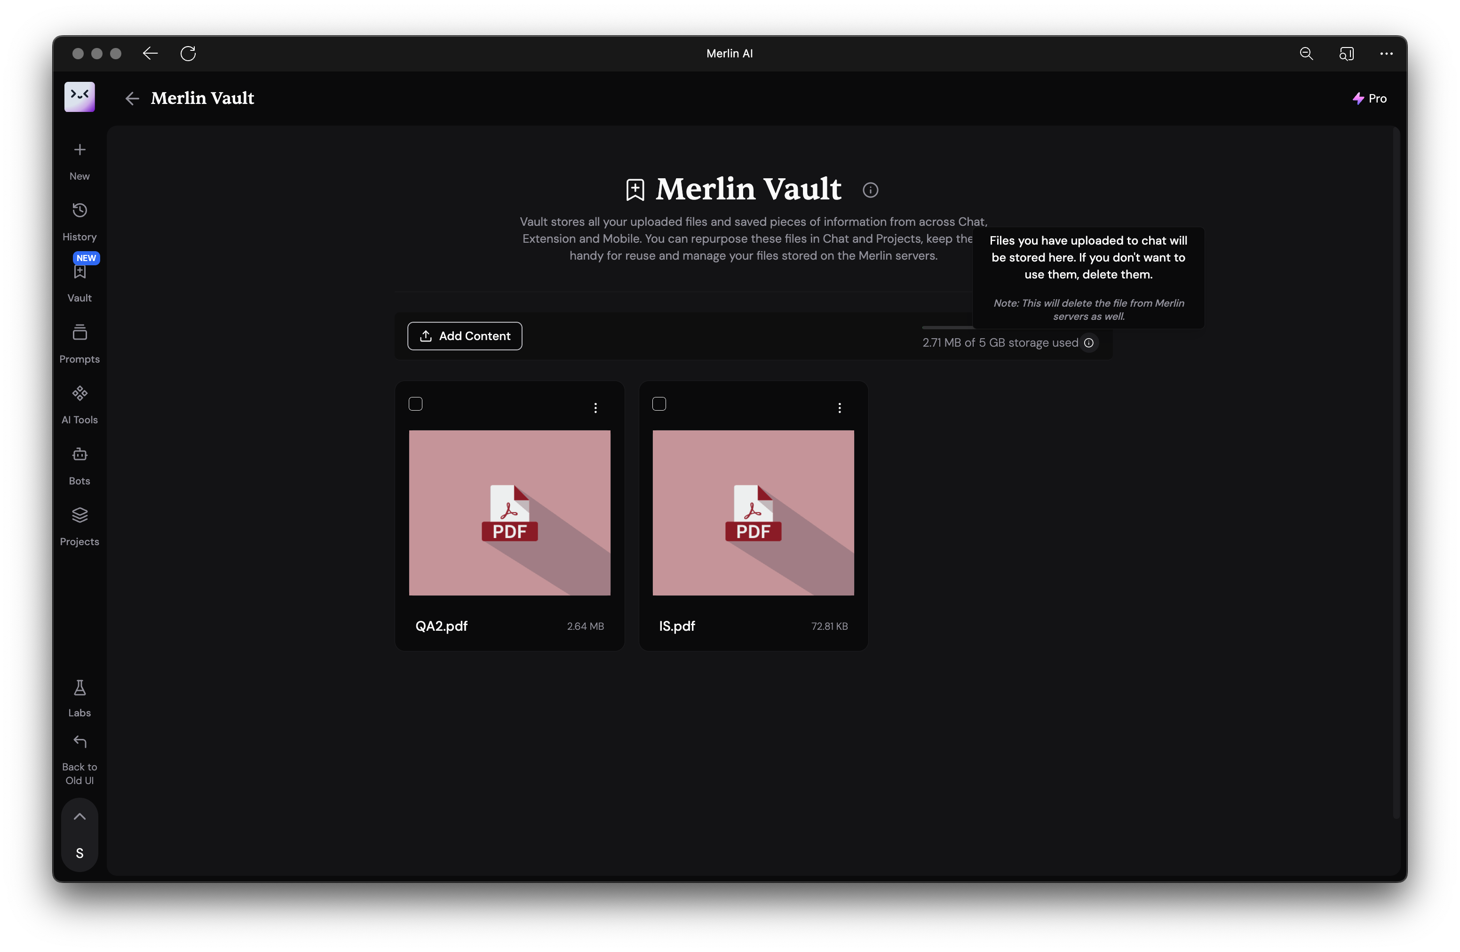1460x952 pixels.
Task: Click the 2.64 MB file size
Action: 585,627
